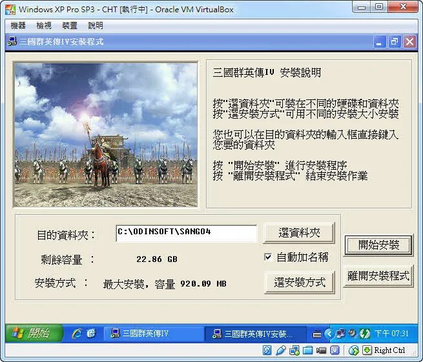The image size is (423, 362).
Task: Click 開始安裝 to begin installing
Action: (378, 245)
